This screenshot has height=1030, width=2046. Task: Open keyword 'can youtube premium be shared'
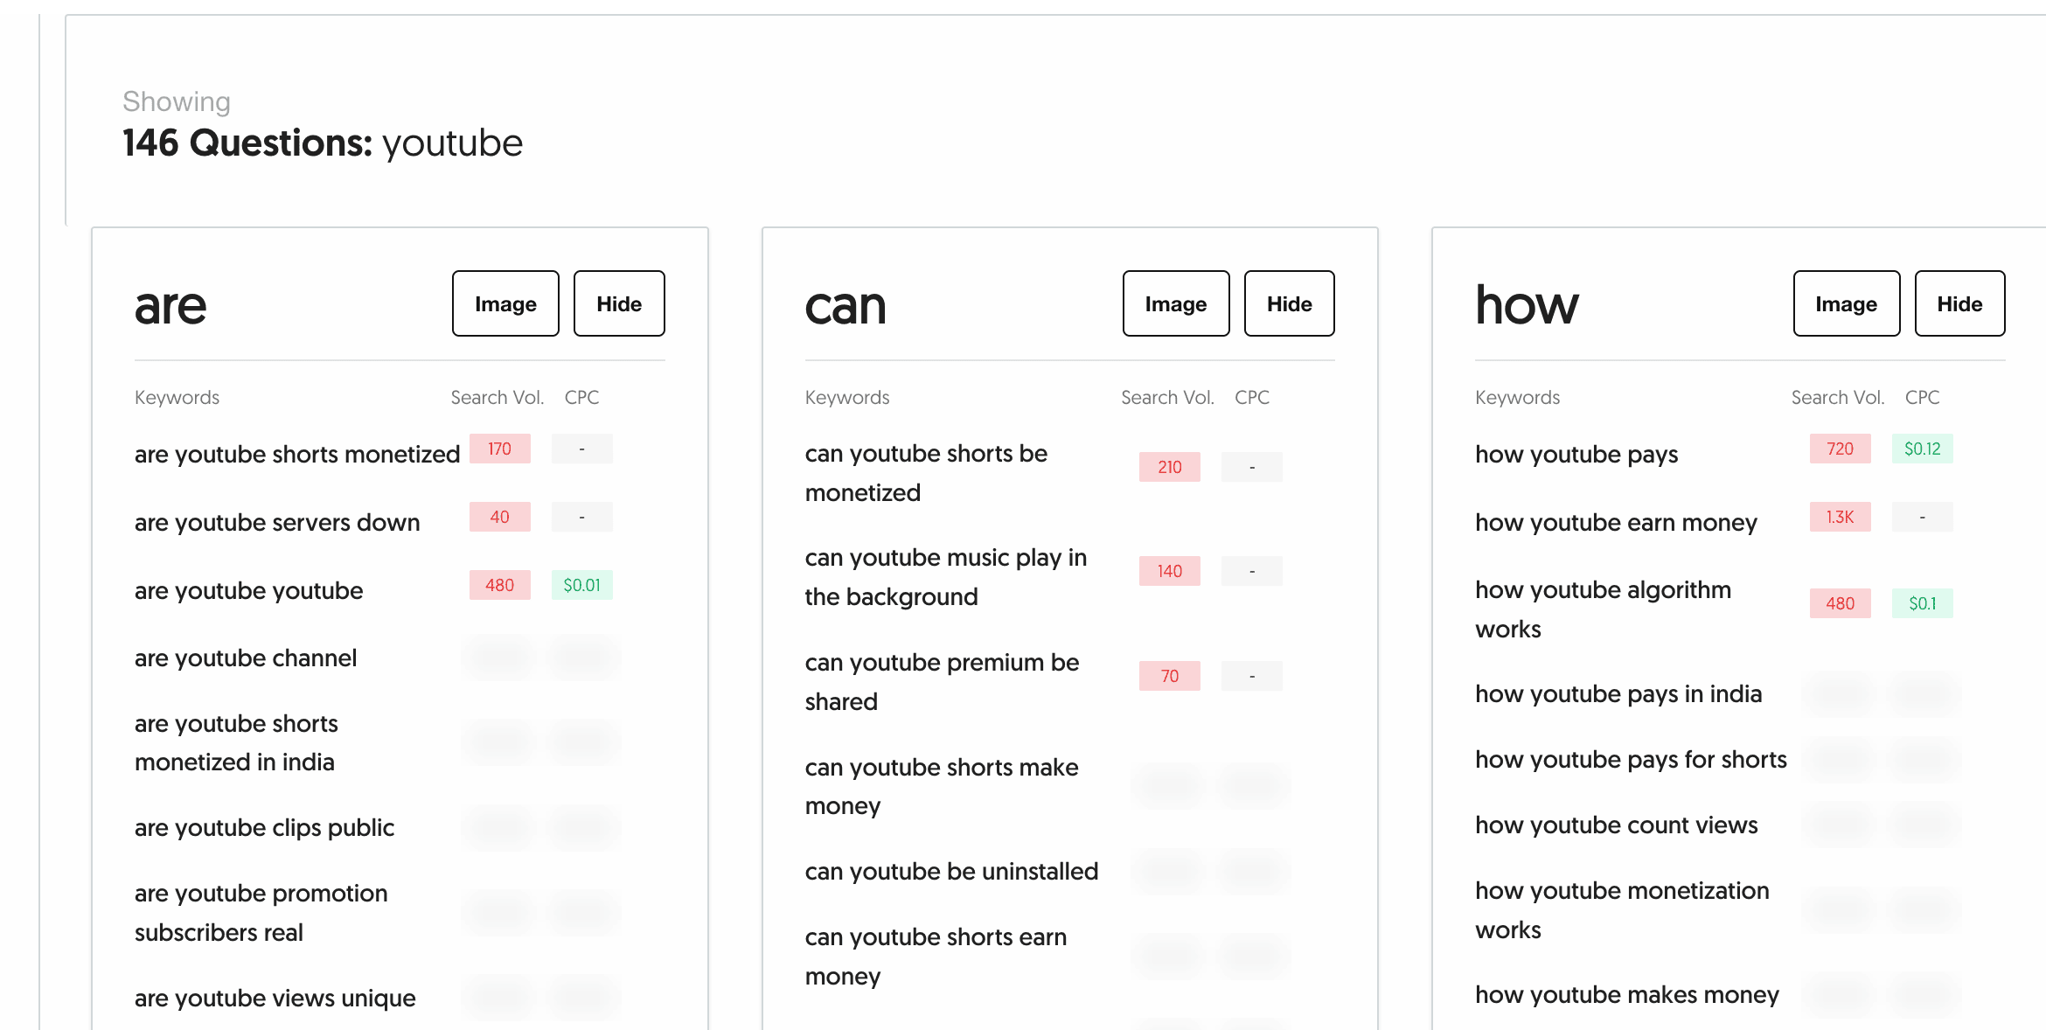942,682
